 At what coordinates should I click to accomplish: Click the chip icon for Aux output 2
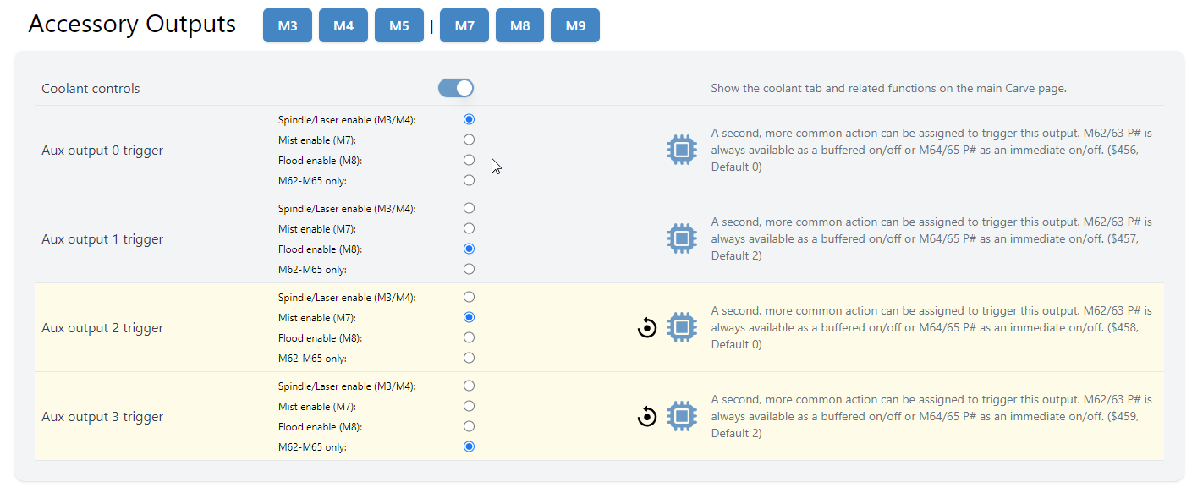click(x=681, y=327)
